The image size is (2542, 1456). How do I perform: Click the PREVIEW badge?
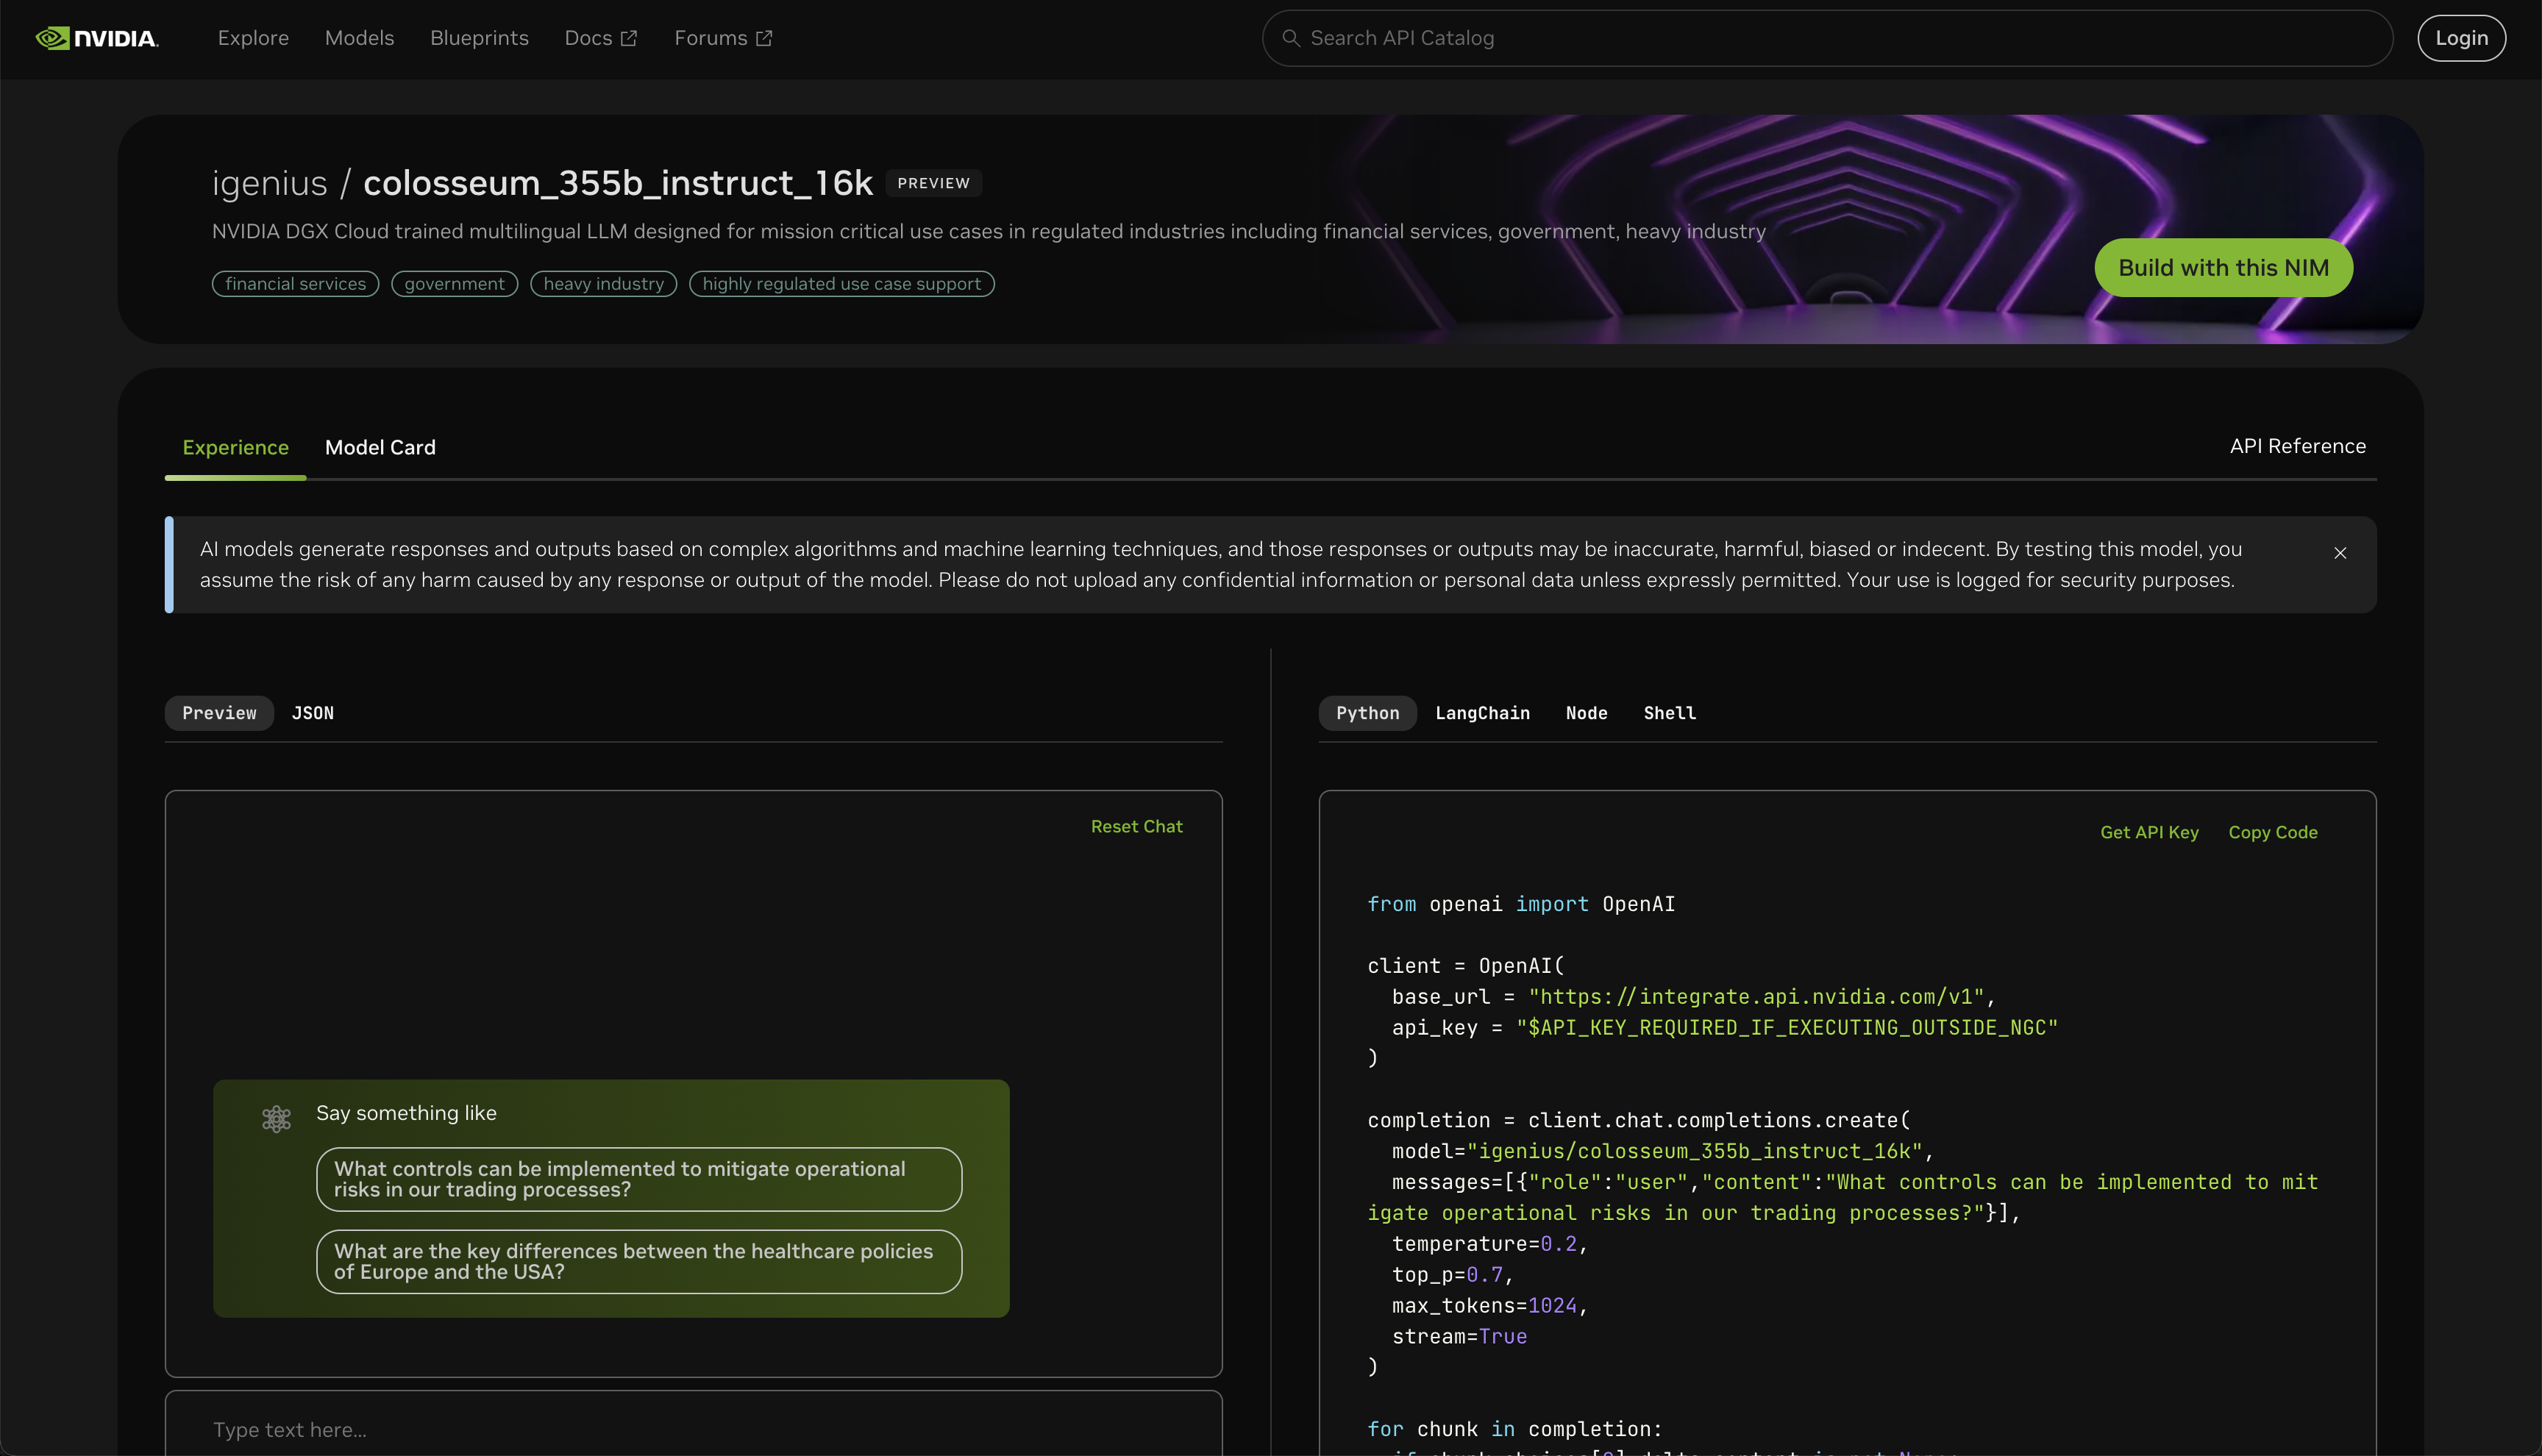tap(933, 183)
